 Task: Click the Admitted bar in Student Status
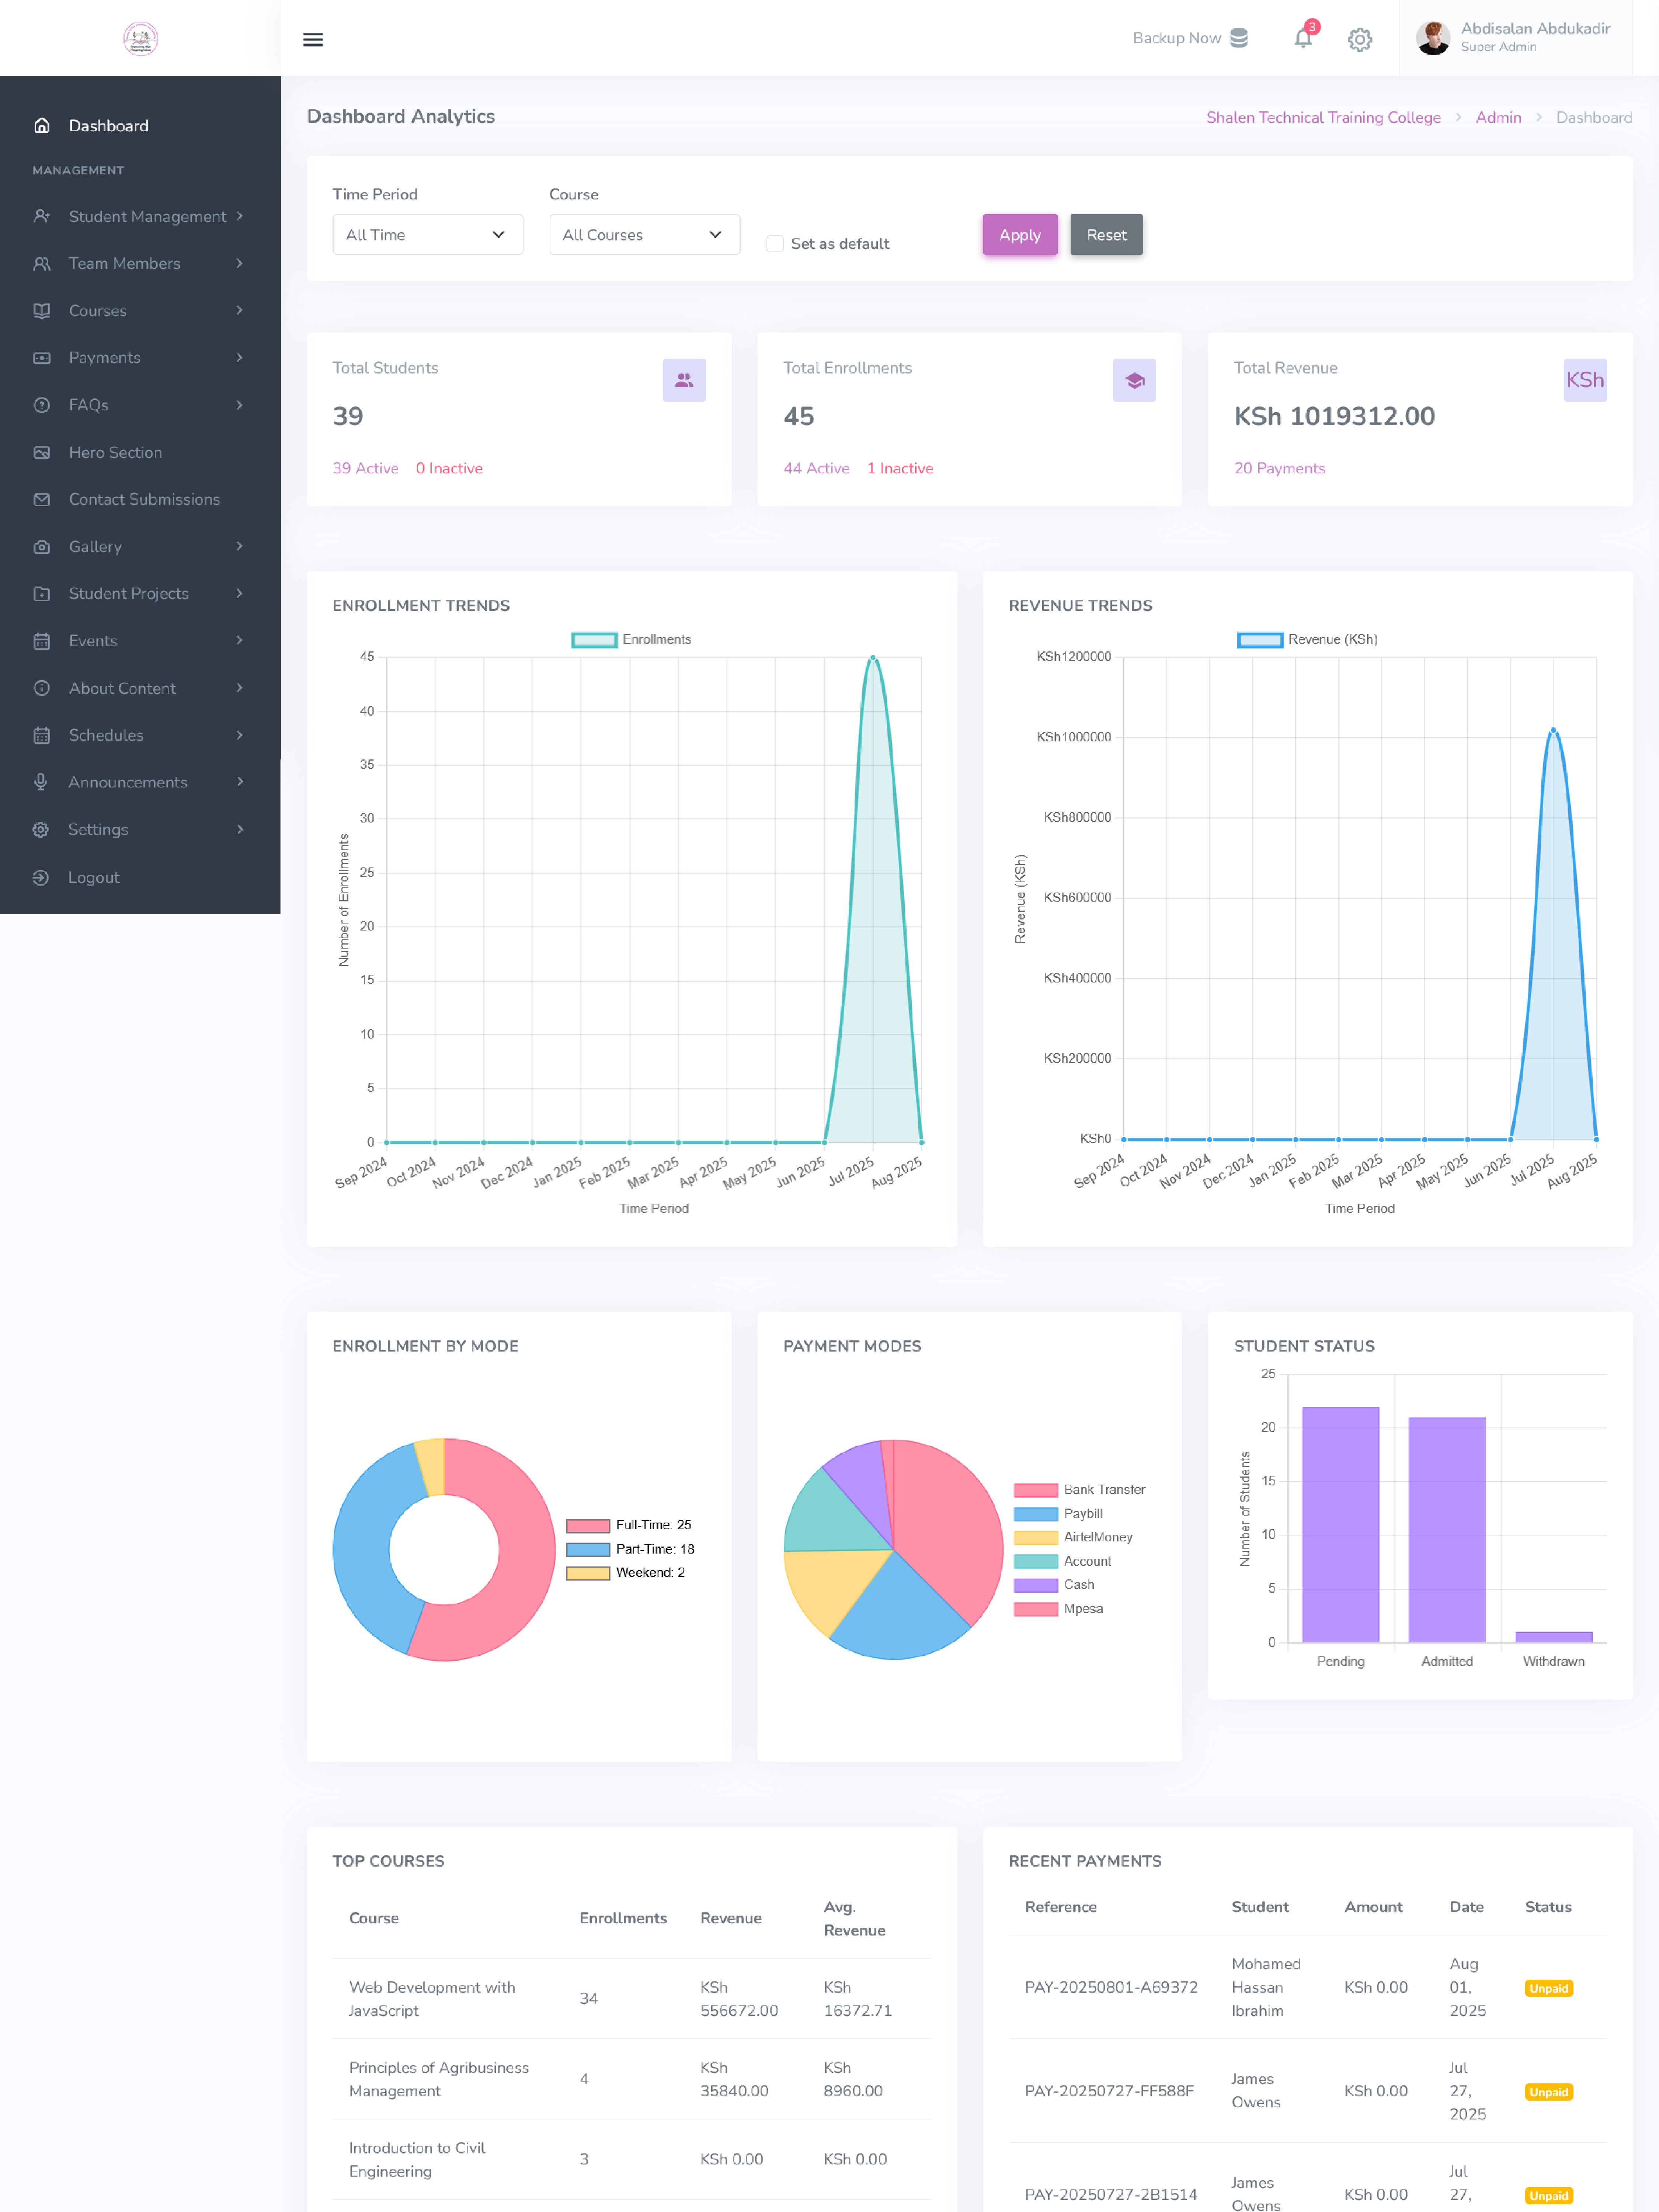point(1447,1530)
